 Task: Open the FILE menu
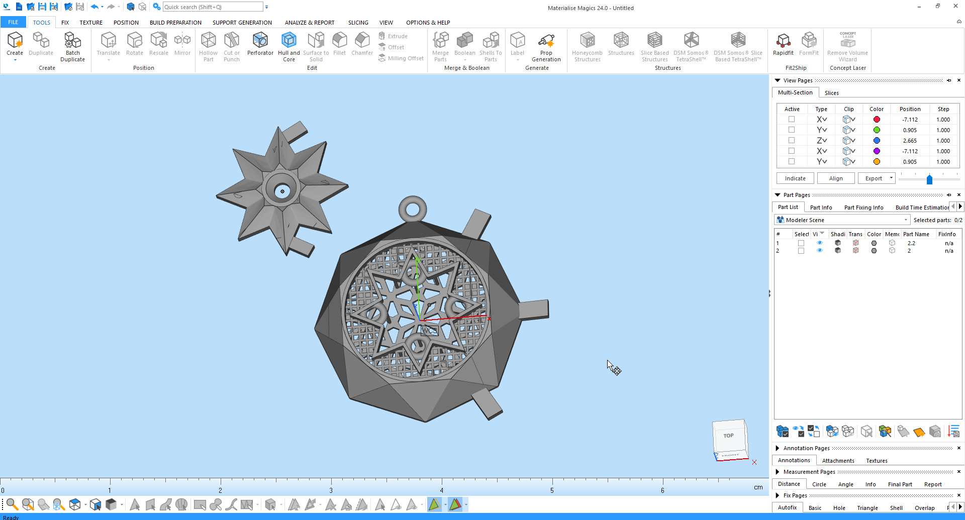pyautogui.click(x=13, y=22)
